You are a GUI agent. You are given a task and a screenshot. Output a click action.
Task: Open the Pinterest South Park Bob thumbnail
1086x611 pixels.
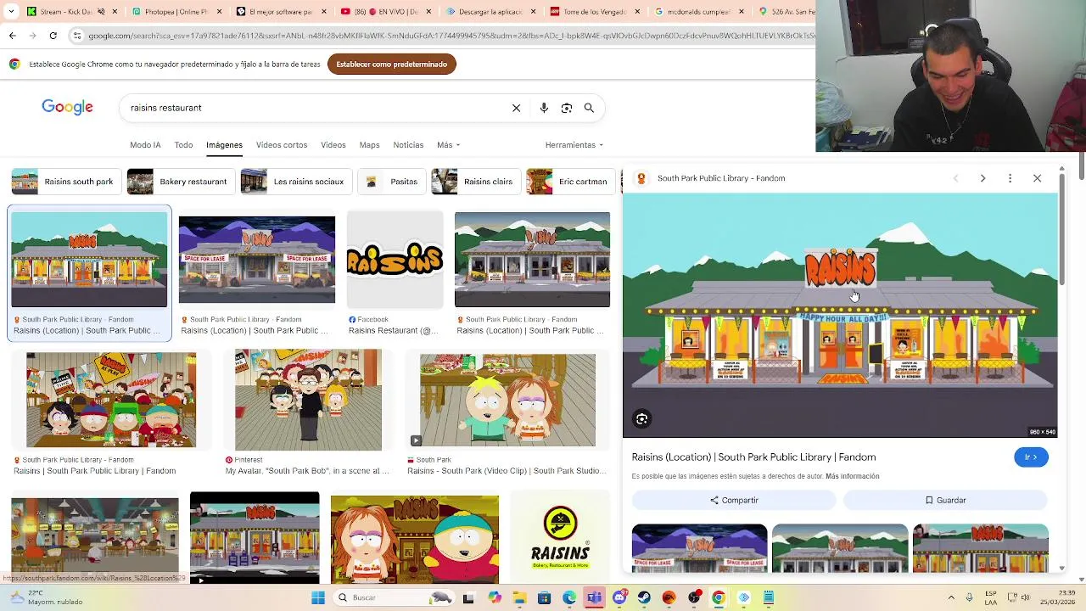click(308, 400)
